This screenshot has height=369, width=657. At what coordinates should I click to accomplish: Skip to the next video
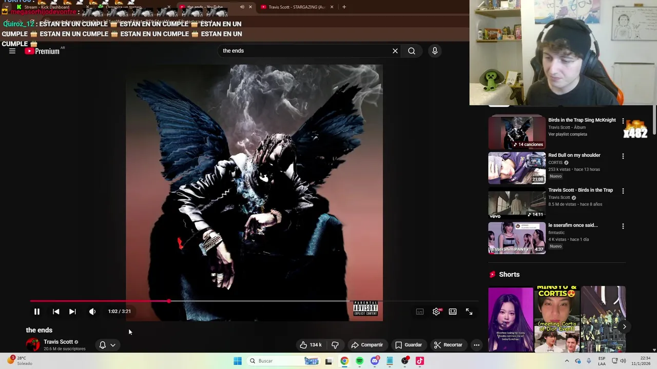pos(72,312)
